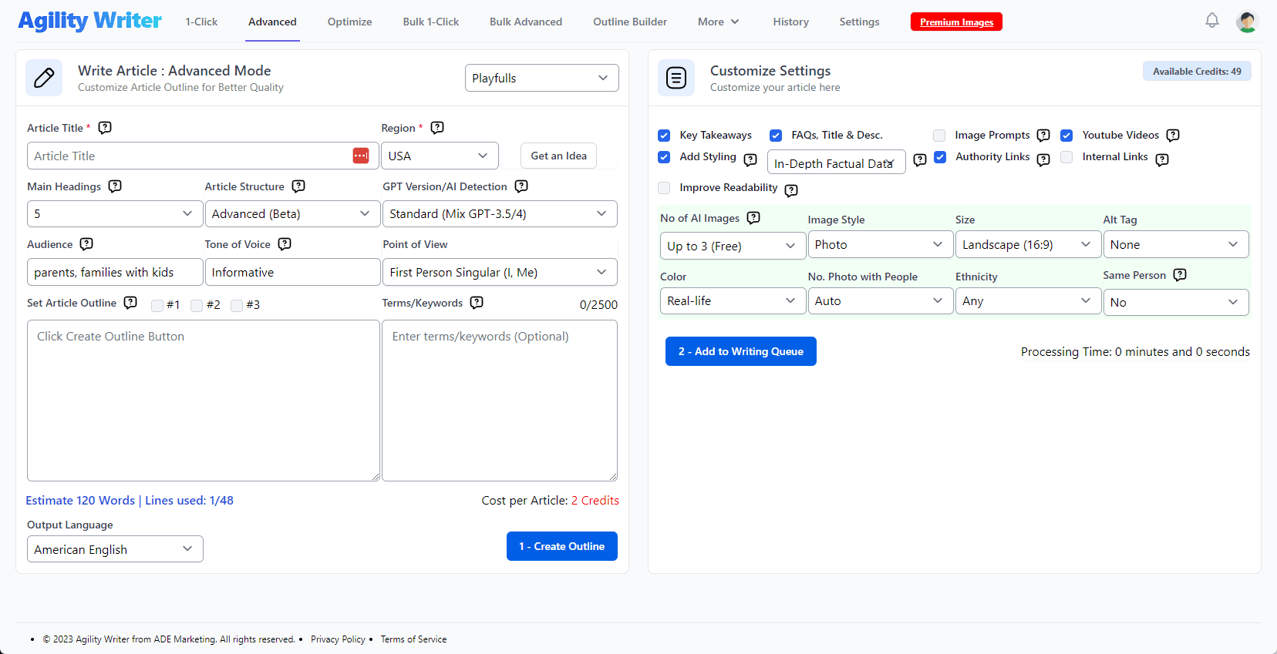Click 2 - Add to Writing Queue
1277x654 pixels.
(741, 351)
